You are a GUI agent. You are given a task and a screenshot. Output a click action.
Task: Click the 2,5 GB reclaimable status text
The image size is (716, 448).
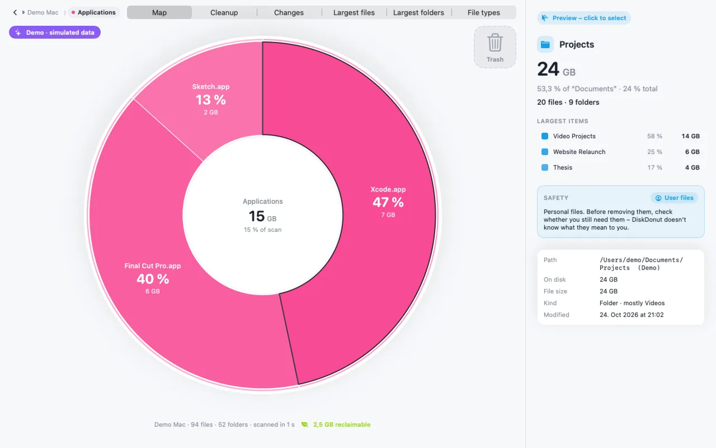pyautogui.click(x=342, y=424)
